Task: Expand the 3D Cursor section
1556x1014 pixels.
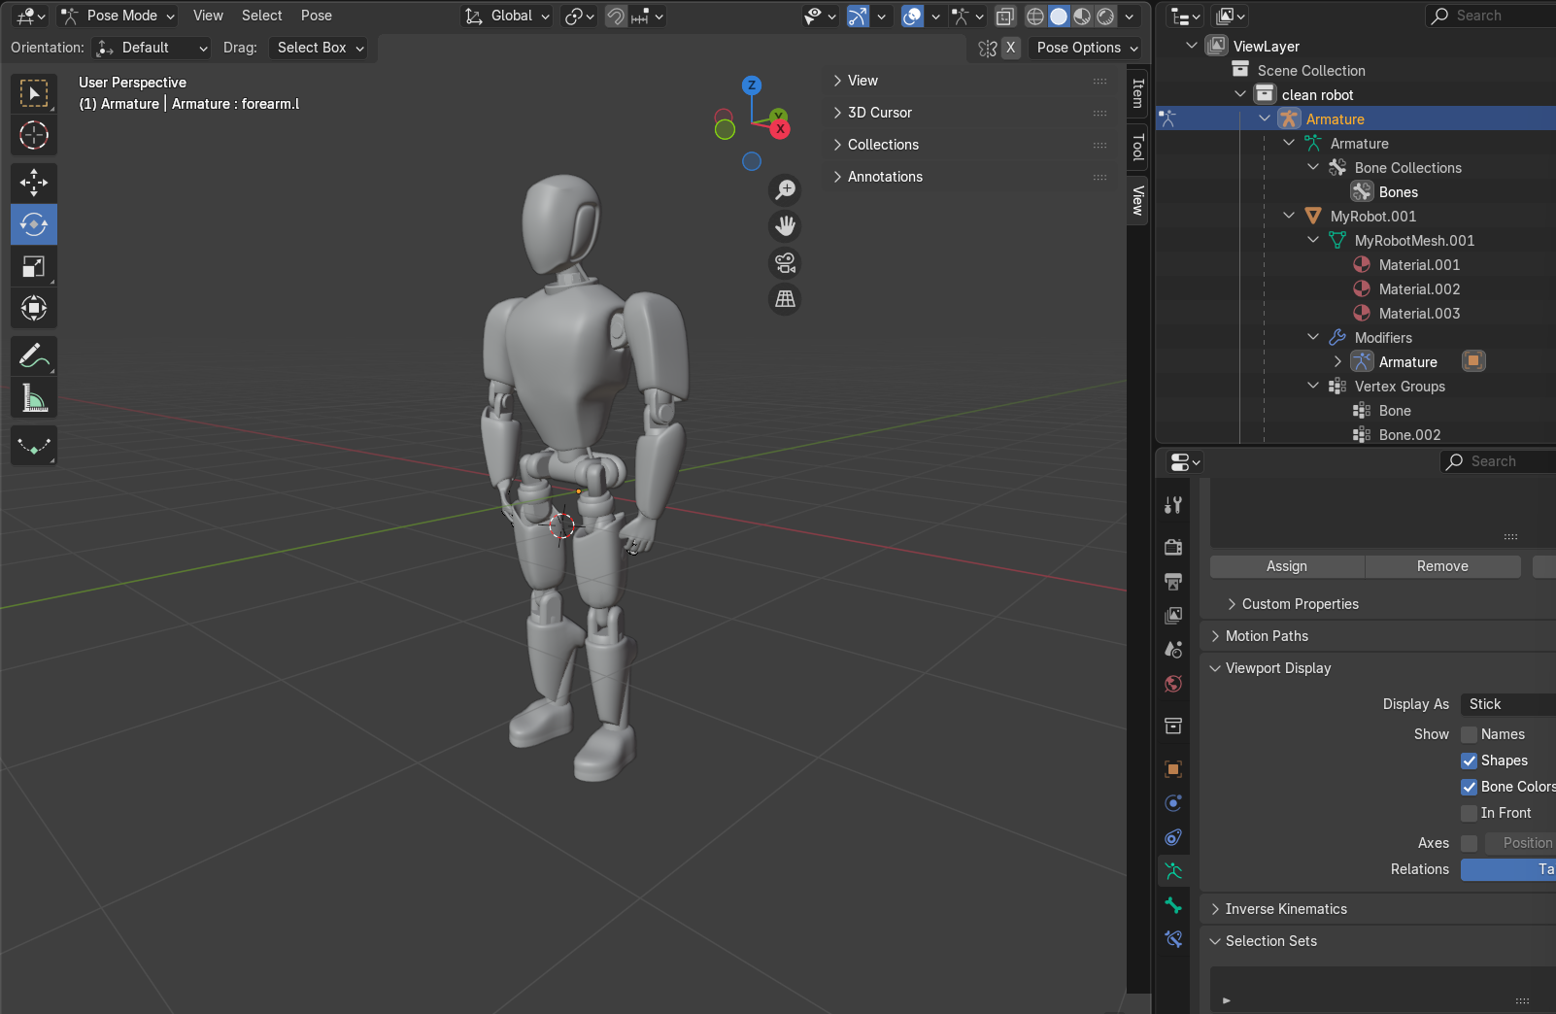Action: 879,113
